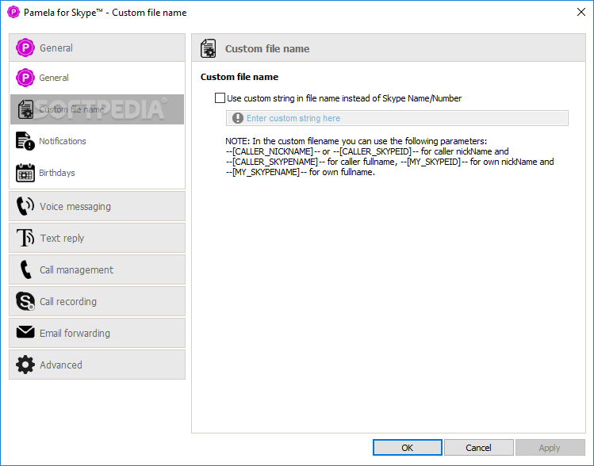The image size is (594, 466).
Task: Open the Notifications settings page
Action: [x=97, y=141]
